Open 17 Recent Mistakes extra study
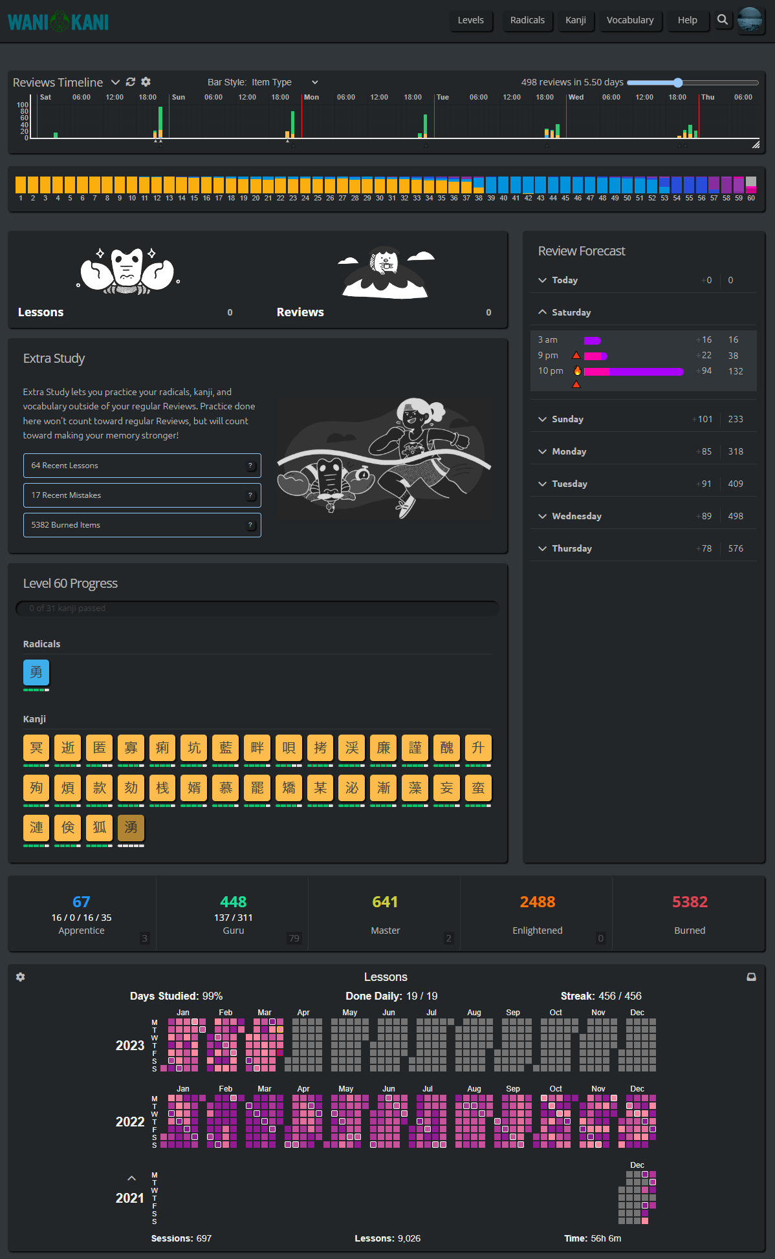 click(x=142, y=495)
